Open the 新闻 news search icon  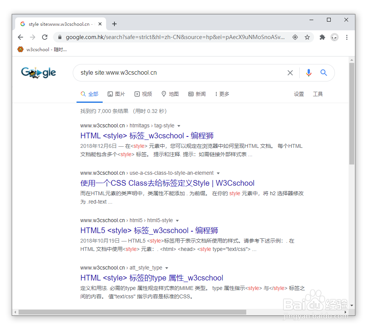[x=190, y=94]
